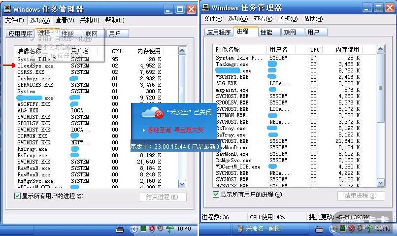Click 4,952 K memory value in left window
397x236 pixels.
151,66
